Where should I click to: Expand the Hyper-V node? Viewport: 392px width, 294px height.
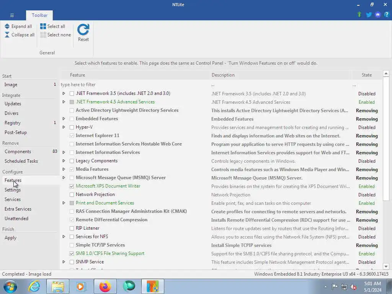pos(64,127)
